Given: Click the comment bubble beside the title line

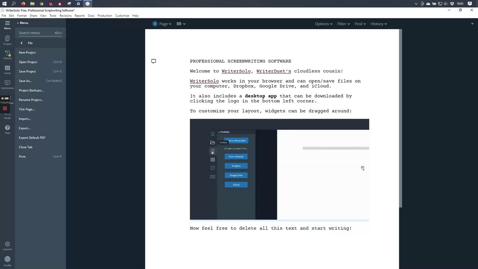Looking at the screenshot, I should tap(153, 61).
